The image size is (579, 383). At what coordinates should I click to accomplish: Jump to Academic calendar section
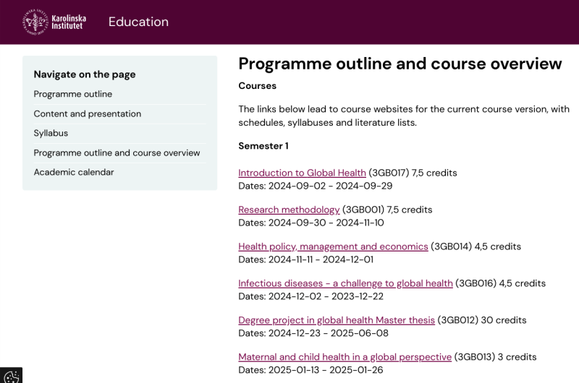(74, 172)
